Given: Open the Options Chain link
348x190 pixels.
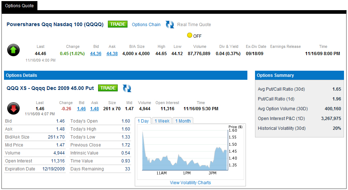Looking at the screenshot, I should coord(146,25).
